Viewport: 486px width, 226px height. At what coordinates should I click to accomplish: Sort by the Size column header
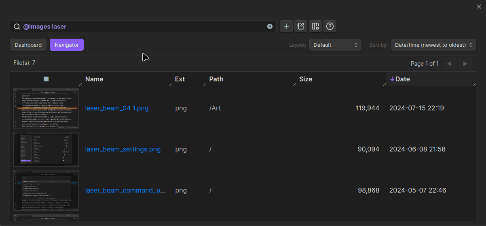[x=306, y=79]
